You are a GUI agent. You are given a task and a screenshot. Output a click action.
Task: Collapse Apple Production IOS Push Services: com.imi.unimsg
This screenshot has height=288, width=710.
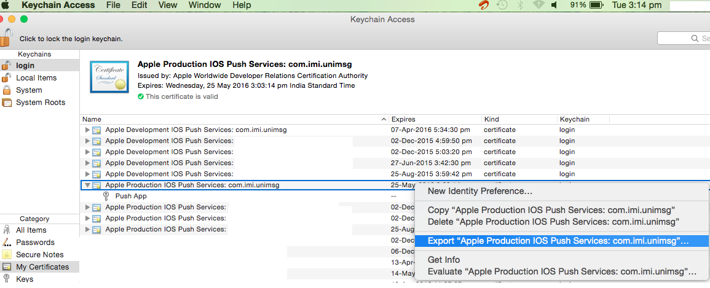pos(87,185)
